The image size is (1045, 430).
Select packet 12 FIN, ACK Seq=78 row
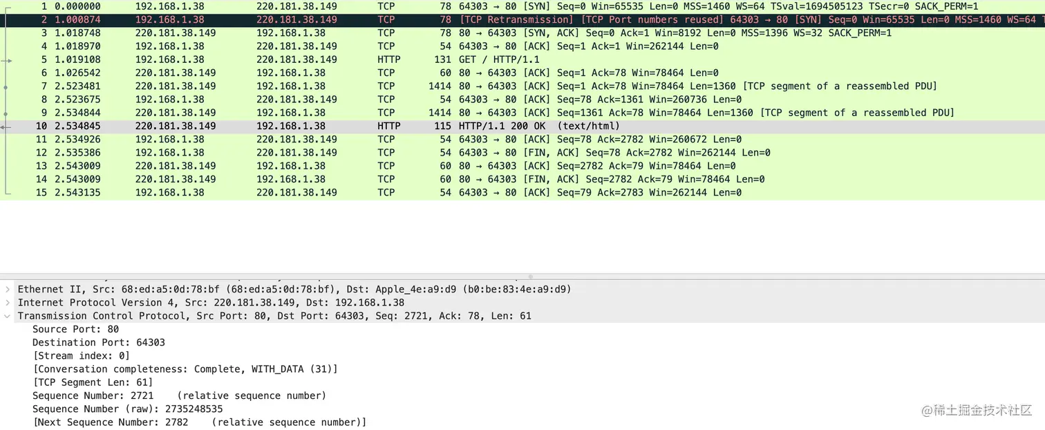click(x=522, y=152)
